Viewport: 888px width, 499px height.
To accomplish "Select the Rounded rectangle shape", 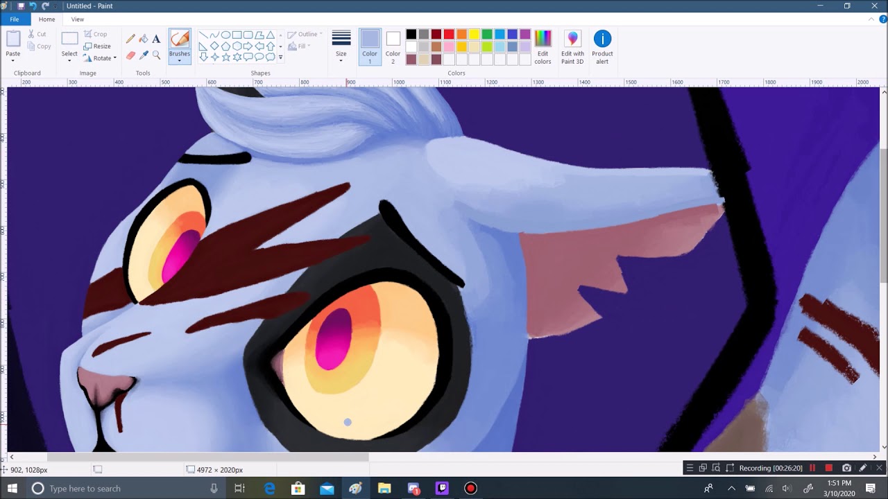I will (248, 35).
